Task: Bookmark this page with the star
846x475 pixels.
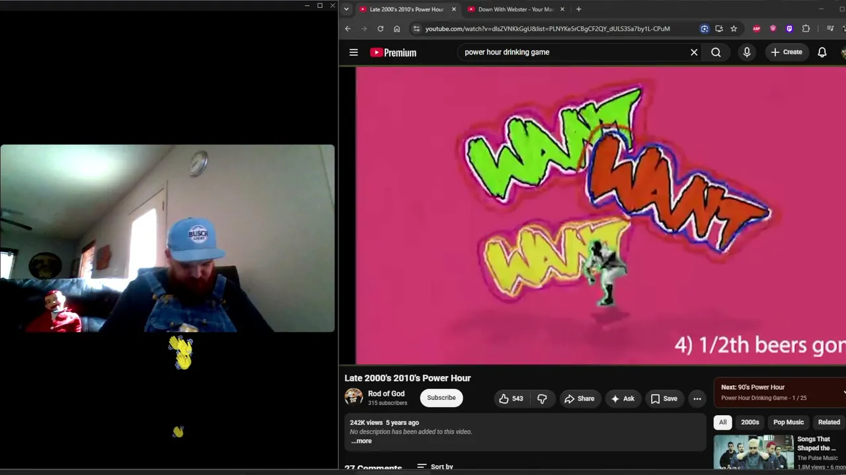Action: (734, 28)
